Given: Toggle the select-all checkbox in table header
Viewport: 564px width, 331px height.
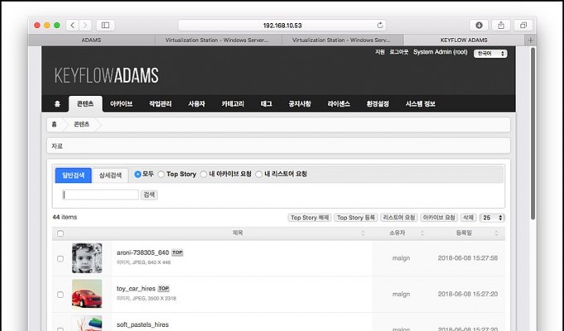Looking at the screenshot, I should tap(60, 233).
